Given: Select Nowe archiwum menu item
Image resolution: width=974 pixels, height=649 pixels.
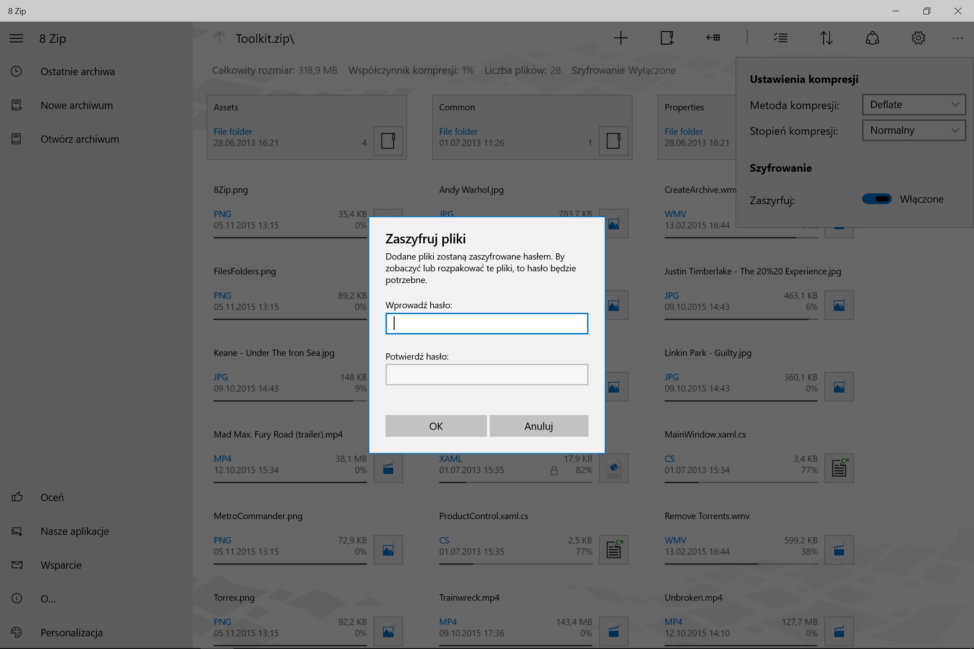Looking at the screenshot, I should (77, 105).
